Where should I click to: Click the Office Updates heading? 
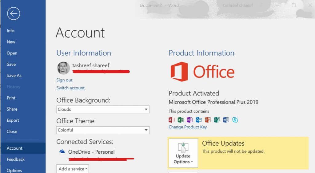click(x=223, y=144)
